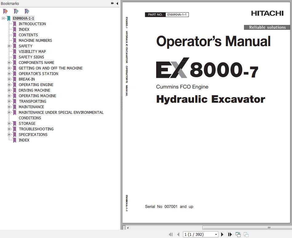Open GETTING ON AND OFF THE MACHINE bookmark
Image resolution: width=292 pixels, height=238 pixels.
(x=51, y=68)
